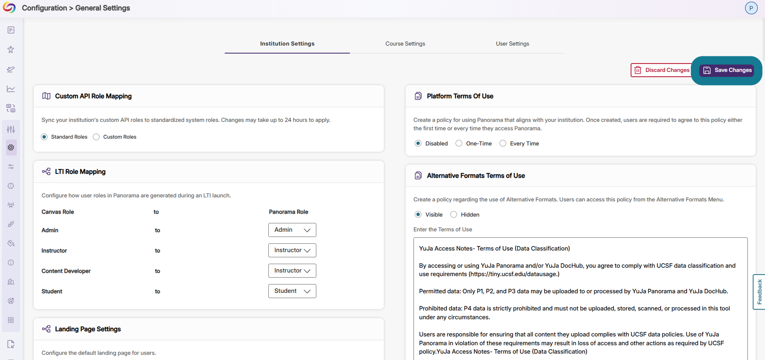
Task: Click the vertical sliders configuration sidebar icon
Action: click(x=11, y=129)
